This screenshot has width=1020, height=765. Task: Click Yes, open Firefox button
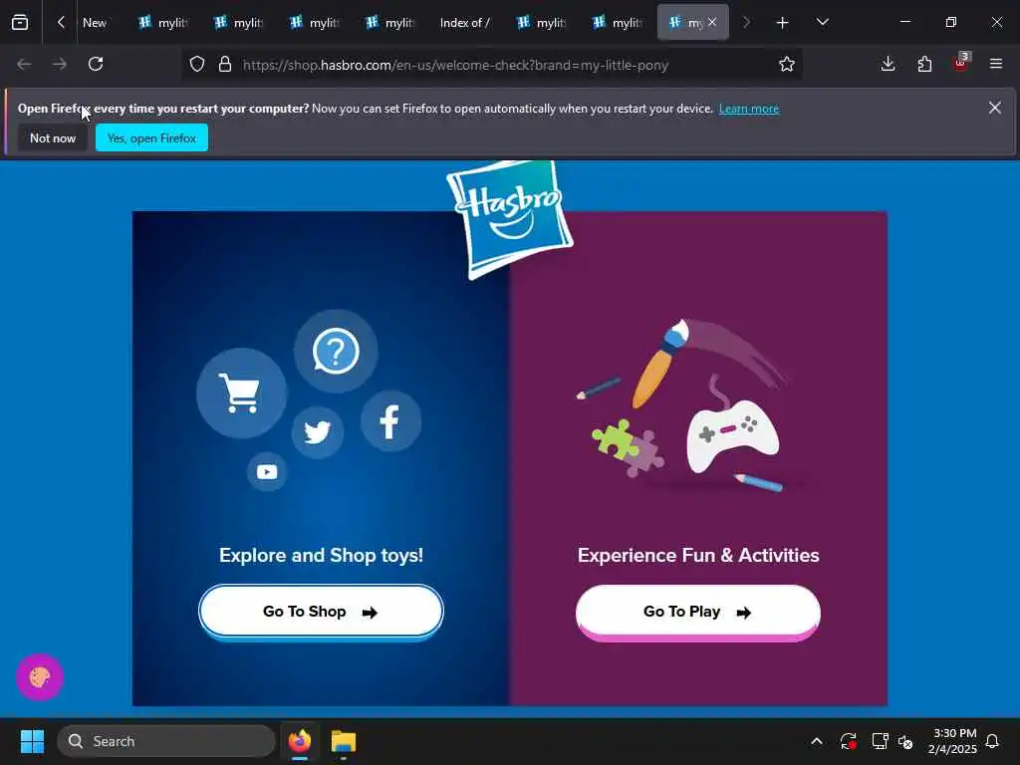(151, 137)
